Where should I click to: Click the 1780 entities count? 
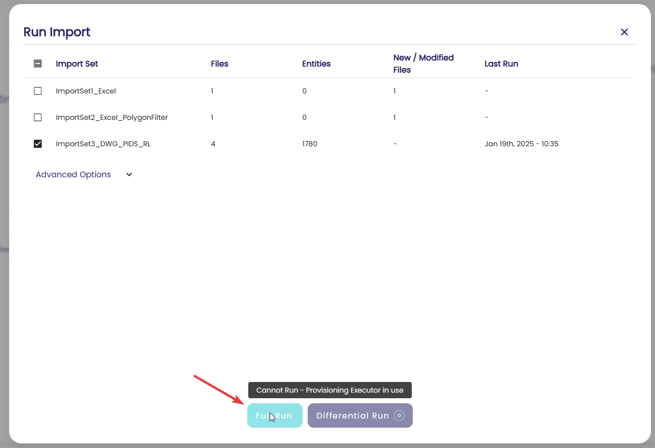[309, 144]
